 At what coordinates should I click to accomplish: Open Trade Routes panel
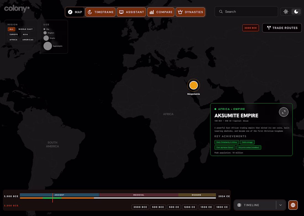(x=282, y=28)
